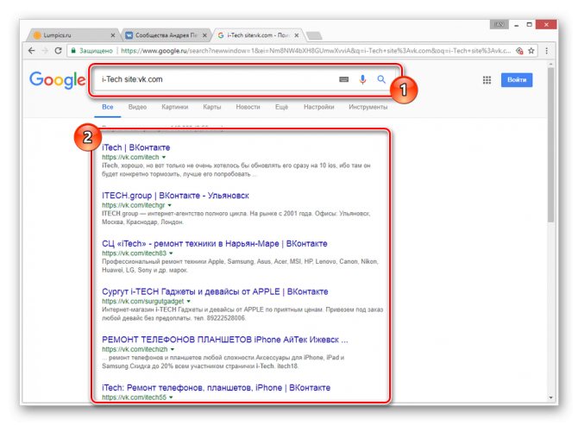This screenshot has width=578, height=425.
Task: Open the Карты results tab
Action: [212, 107]
